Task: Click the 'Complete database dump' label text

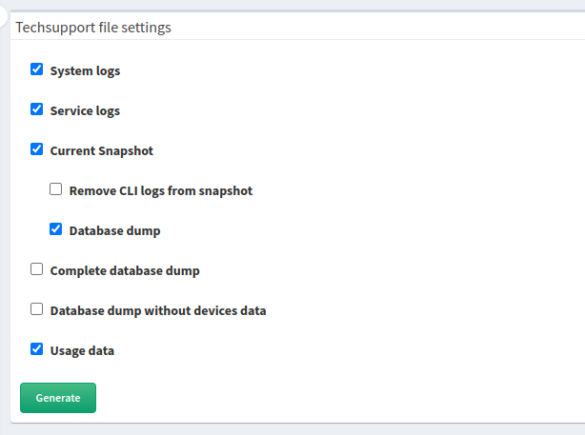Action: tap(125, 270)
